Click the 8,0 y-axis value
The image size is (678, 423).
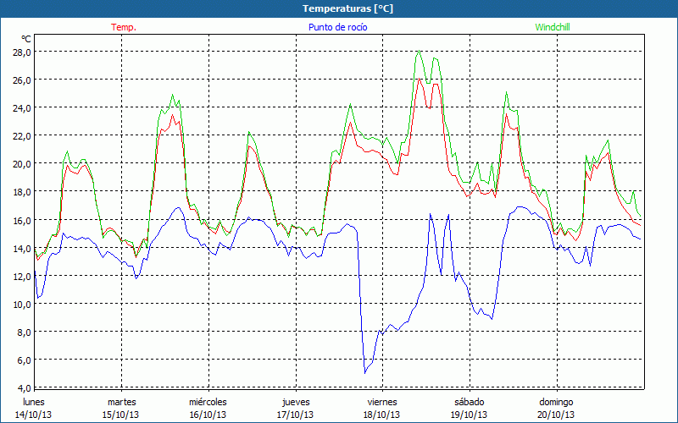pyautogui.click(x=24, y=332)
